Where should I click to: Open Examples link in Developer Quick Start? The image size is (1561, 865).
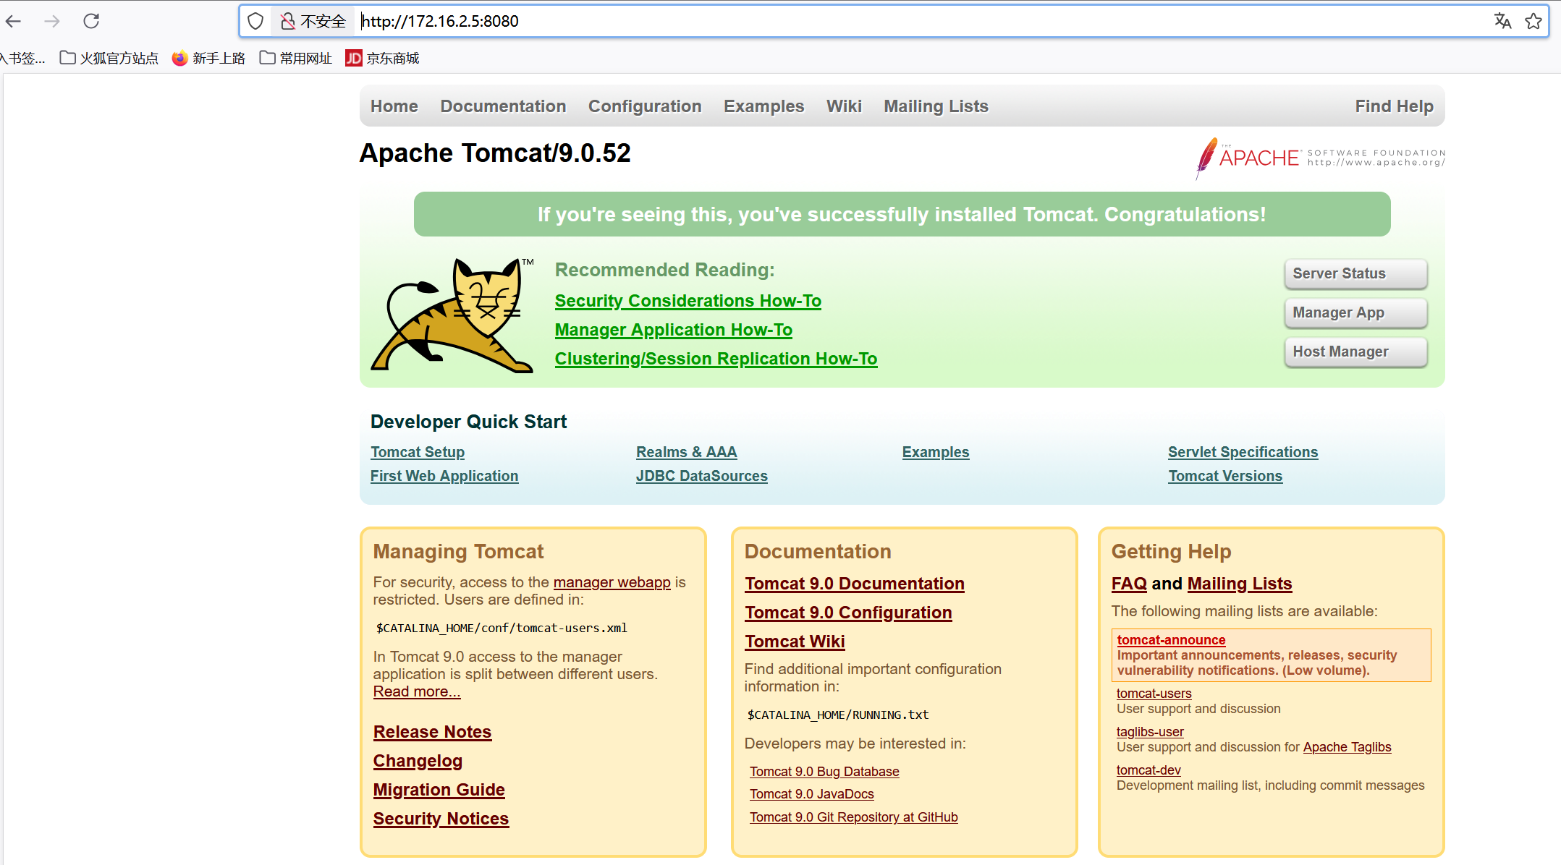coord(936,452)
